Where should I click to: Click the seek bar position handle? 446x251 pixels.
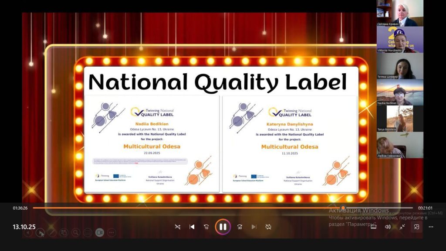coord(343,208)
